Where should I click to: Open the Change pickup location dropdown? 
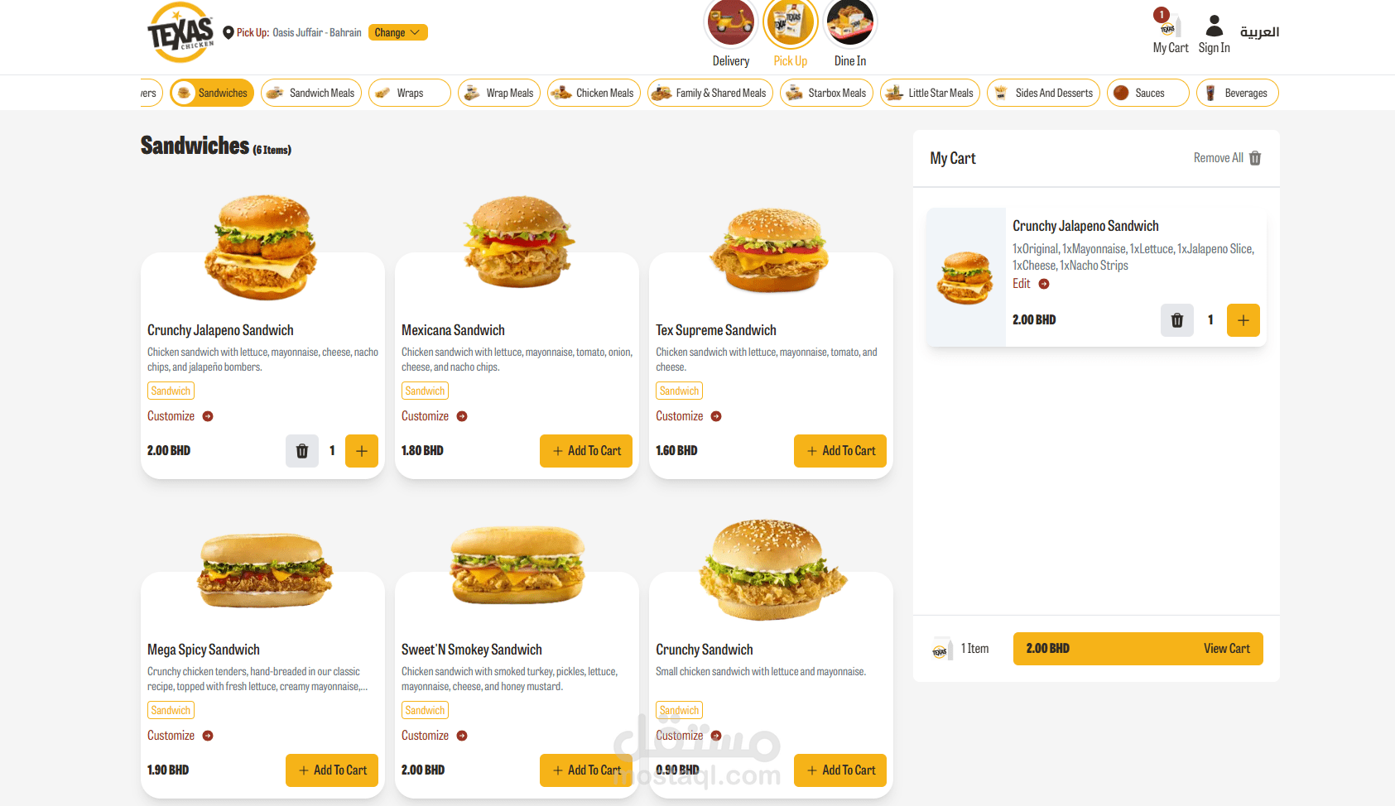pos(397,32)
